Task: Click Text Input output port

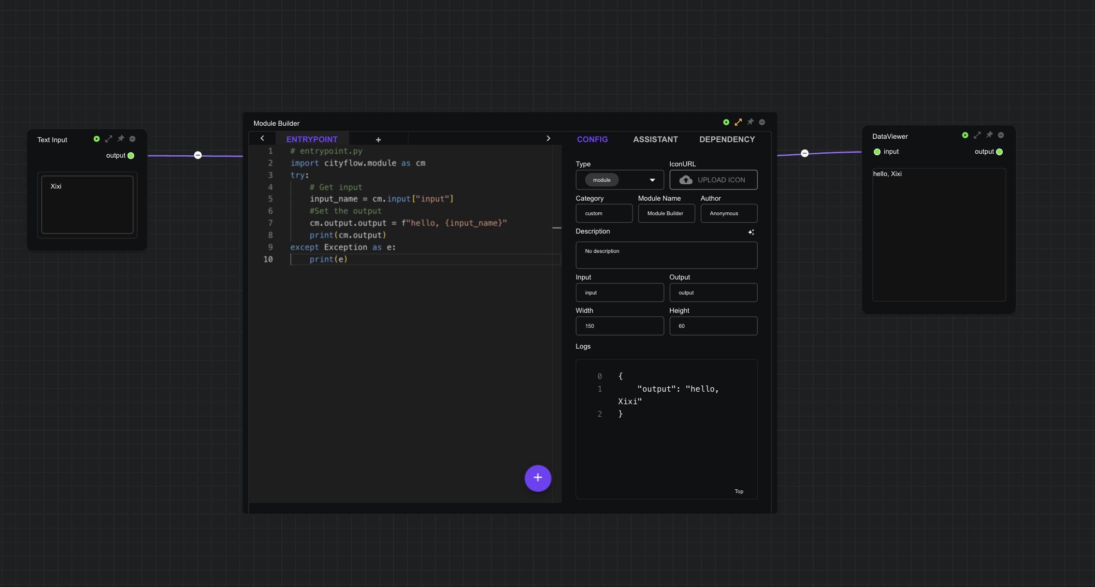Action: click(x=130, y=156)
